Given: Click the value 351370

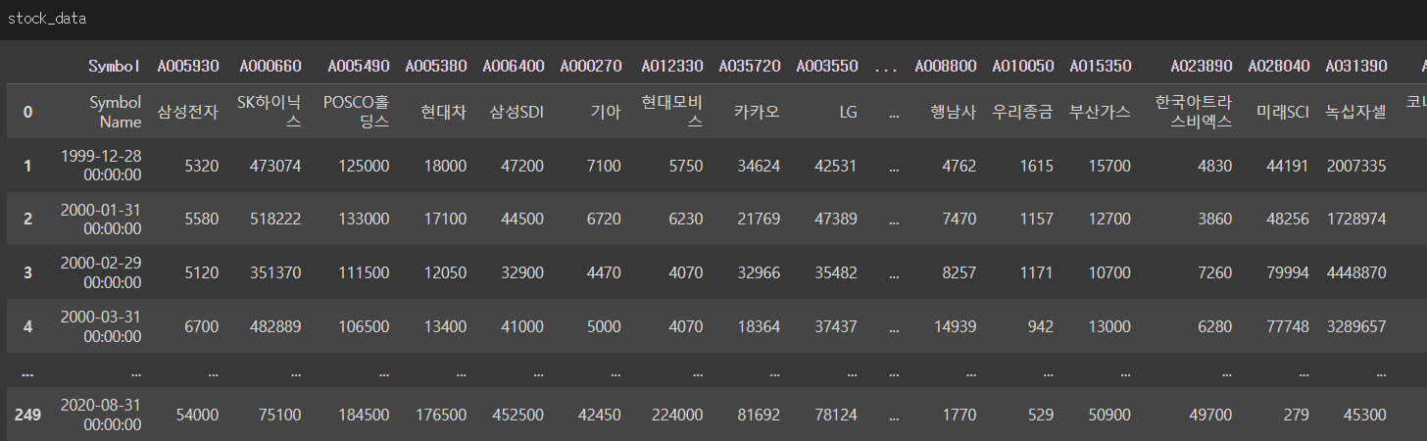Looking at the screenshot, I should [x=275, y=272].
